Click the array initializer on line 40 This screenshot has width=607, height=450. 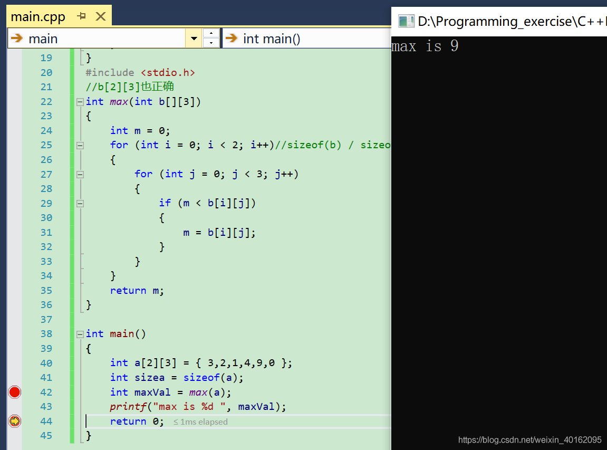tap(244, 363)
